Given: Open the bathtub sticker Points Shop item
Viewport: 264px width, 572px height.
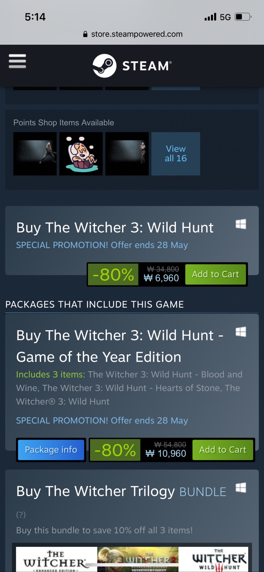Looking at the screenshot, I should point(81,154).
